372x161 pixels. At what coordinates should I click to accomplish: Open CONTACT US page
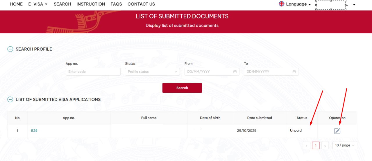(141, 4)
